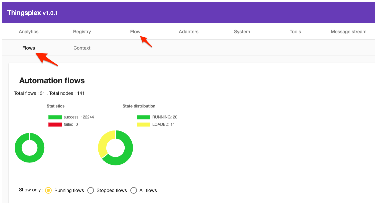The height and width of the screenshot is (203, 375).
Task: Click the 'State distribution' chart title
Action: pos(139,106)
